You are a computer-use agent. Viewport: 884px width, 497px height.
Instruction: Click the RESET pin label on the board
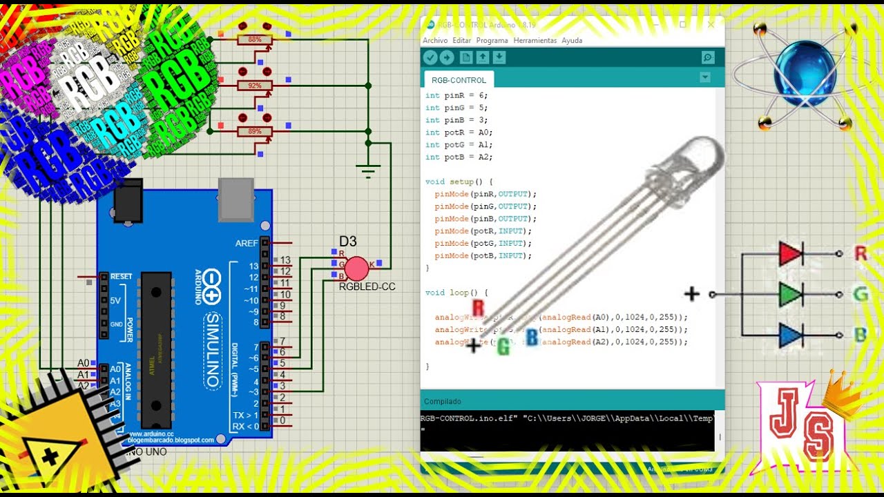coord(121,276)
